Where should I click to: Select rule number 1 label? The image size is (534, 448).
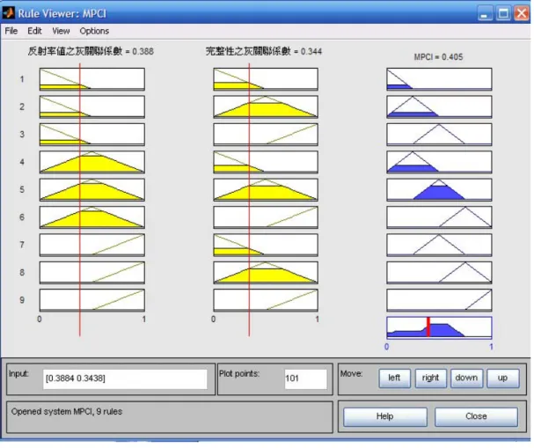point(22,79)
